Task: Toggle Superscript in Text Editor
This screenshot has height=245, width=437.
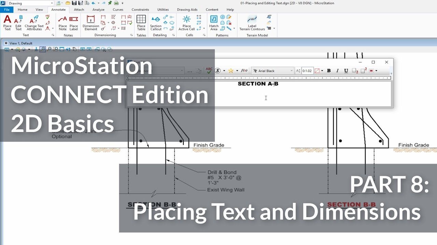Action: click(x=364, y=70)
